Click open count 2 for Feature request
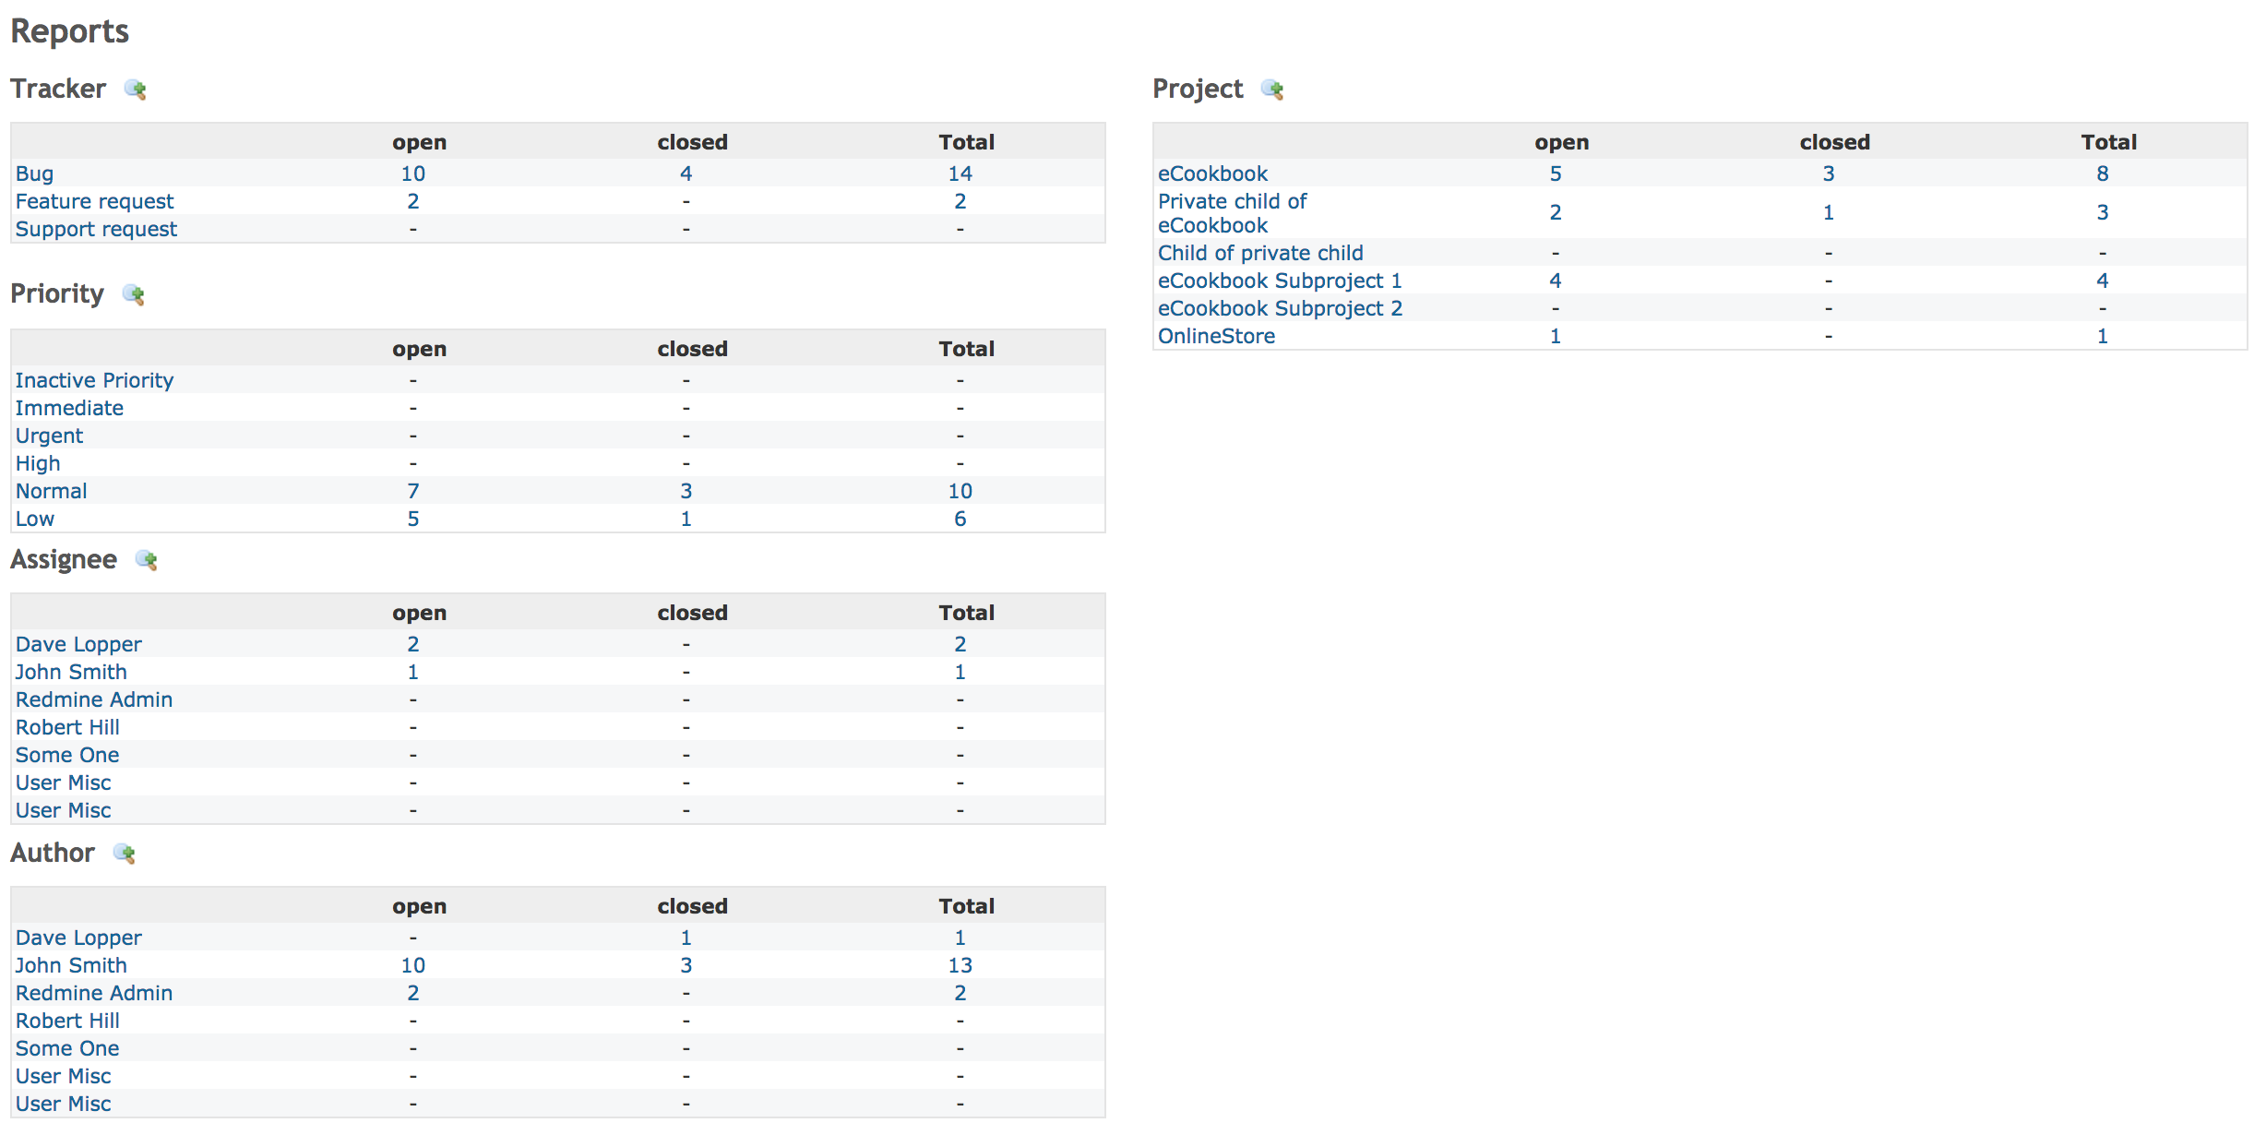The image size is (2266, 1123). pyautogui.click(x=413, y=201)
